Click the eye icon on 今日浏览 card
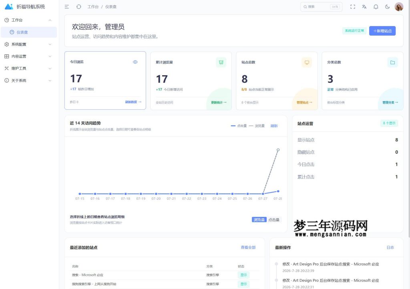Image resolution: width=410 pixels, height=289 pixels. (135, 62)
